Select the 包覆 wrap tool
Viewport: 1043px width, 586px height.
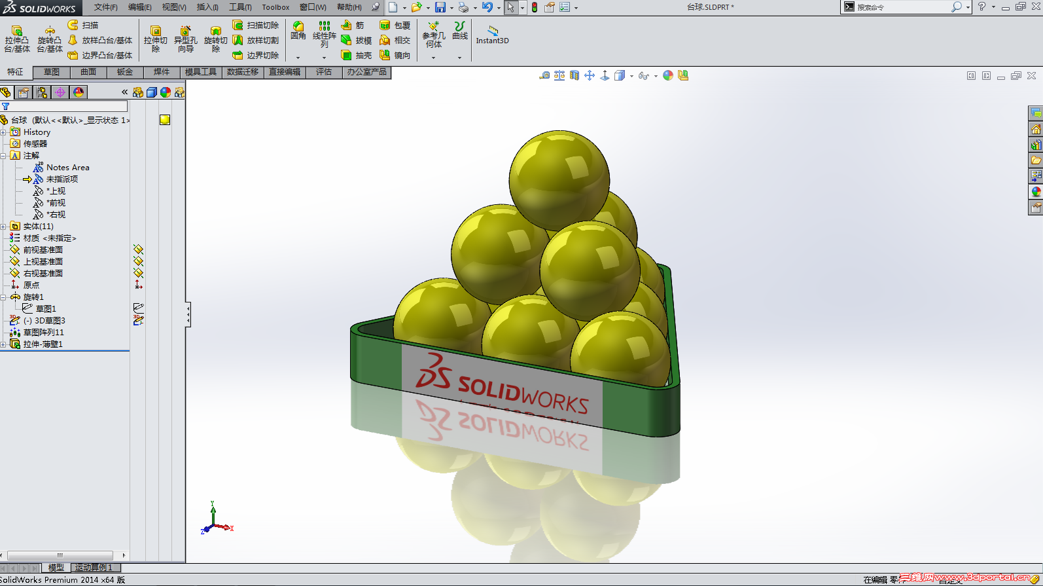395,25
